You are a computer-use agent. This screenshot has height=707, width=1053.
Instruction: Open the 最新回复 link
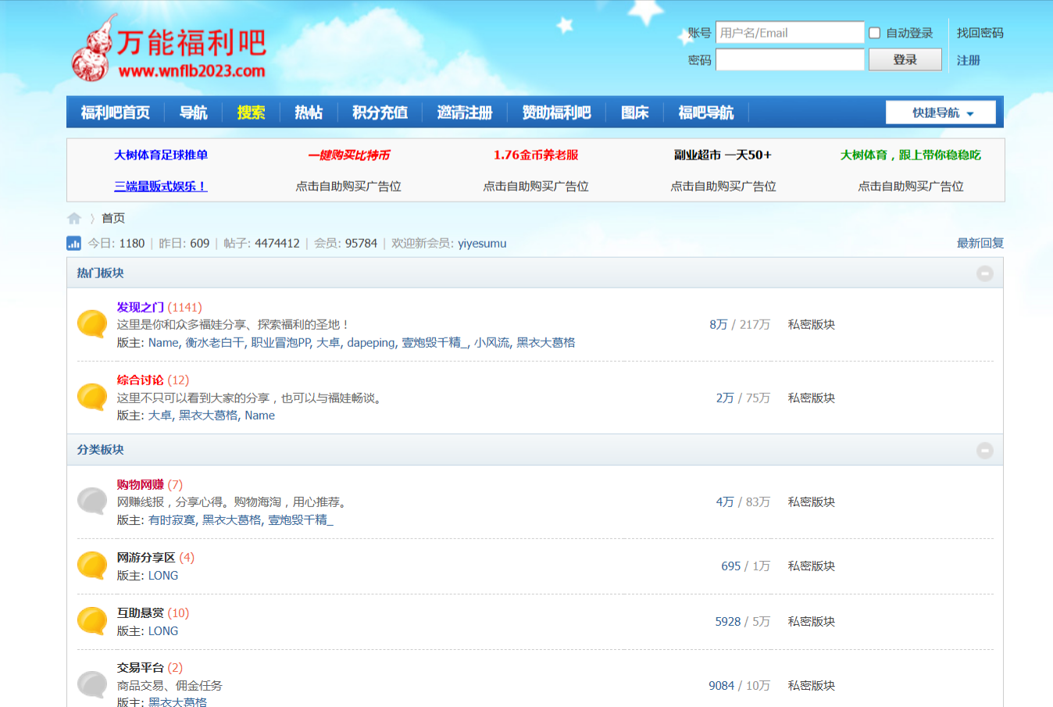980,243
